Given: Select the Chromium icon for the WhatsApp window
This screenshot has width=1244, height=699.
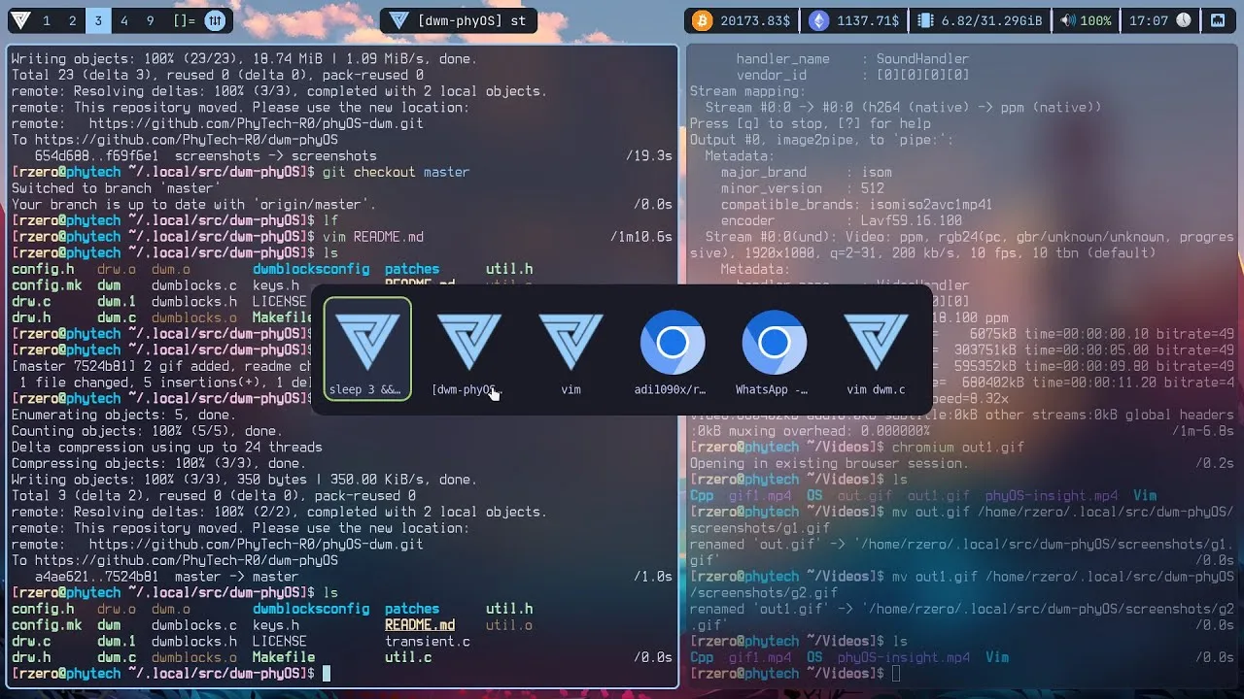Looking at the screenshot, I should pos(774,342).
